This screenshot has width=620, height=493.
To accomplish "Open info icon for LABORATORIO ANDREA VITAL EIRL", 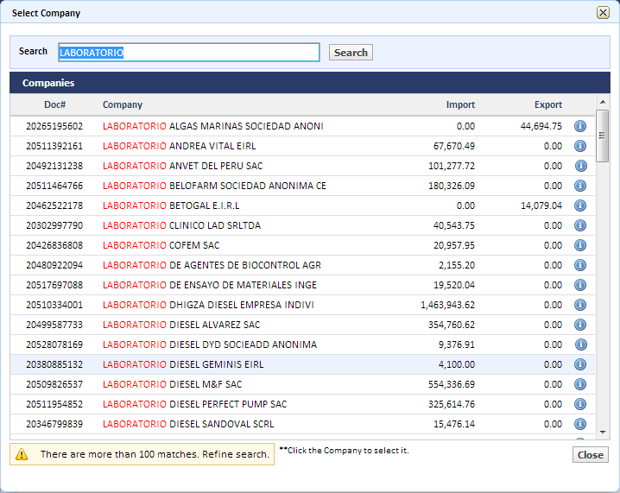I will (x=580, y=146).
